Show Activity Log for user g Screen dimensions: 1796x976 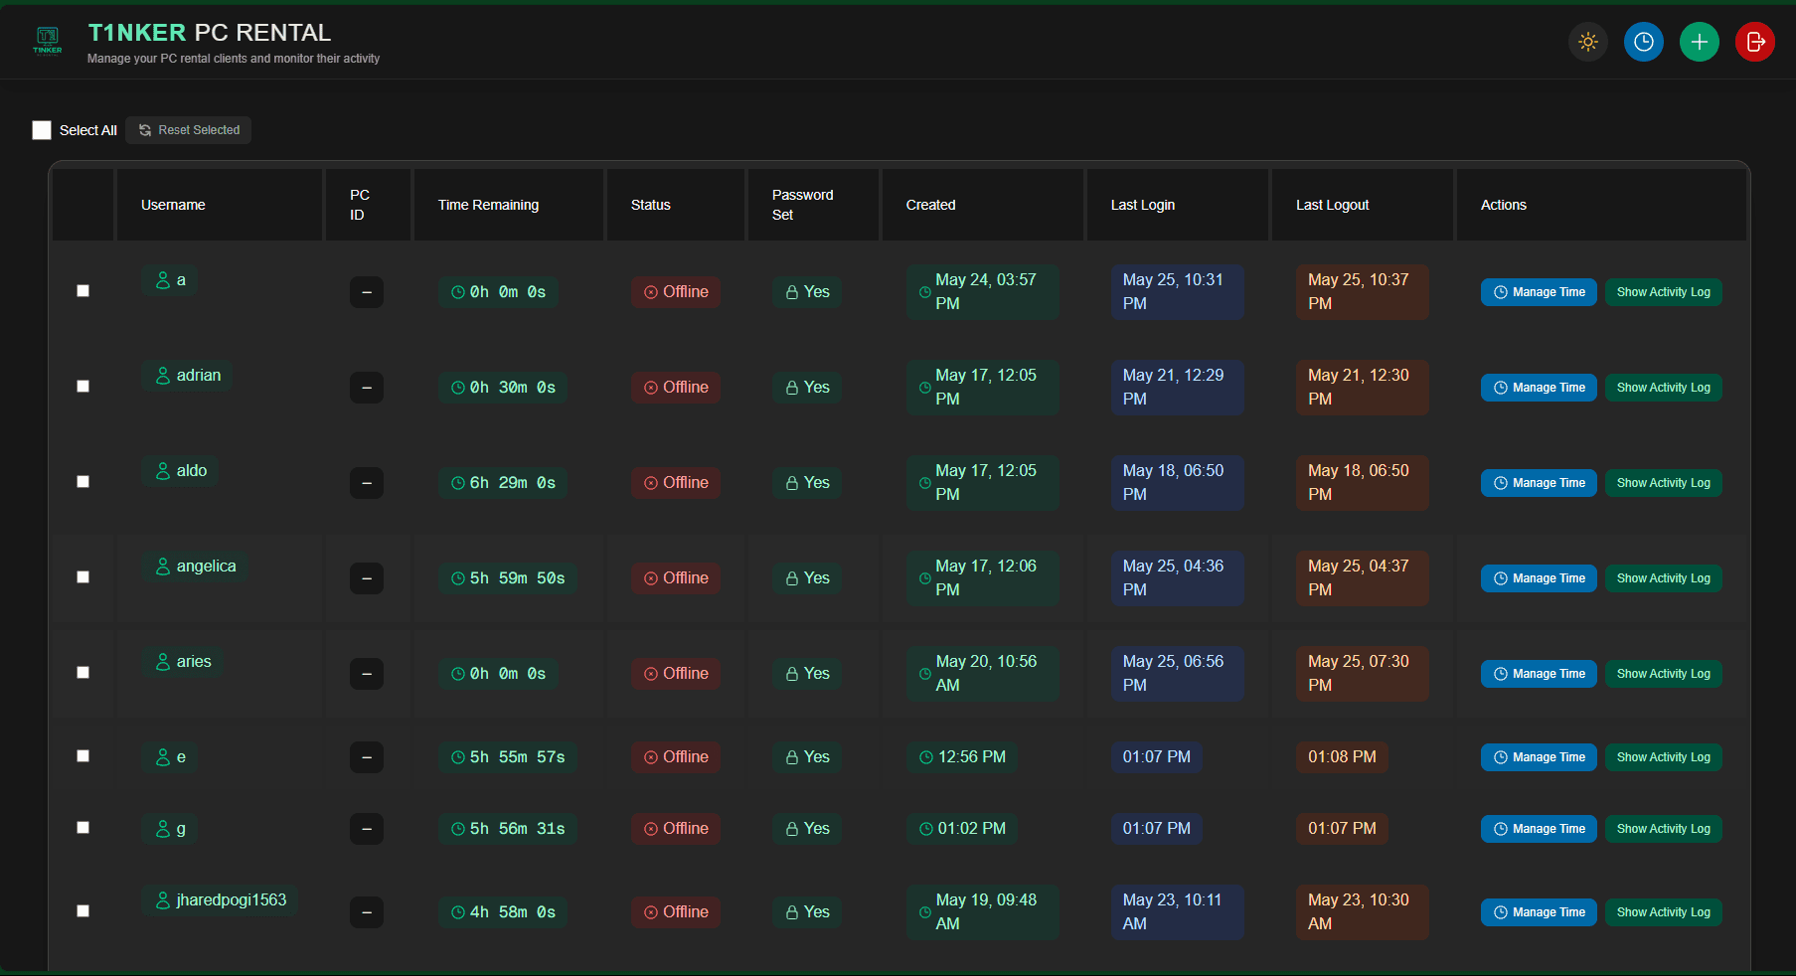(1664, 829)
